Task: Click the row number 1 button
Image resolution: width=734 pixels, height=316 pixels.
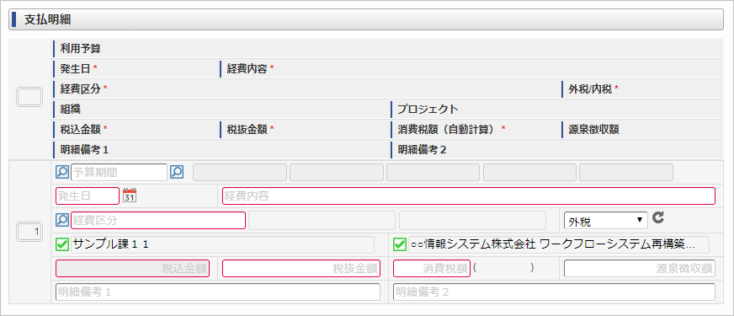Action: [x=30, y=232]
